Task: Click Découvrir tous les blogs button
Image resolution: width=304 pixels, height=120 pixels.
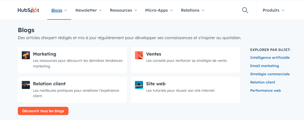Action: coord(43,111)
